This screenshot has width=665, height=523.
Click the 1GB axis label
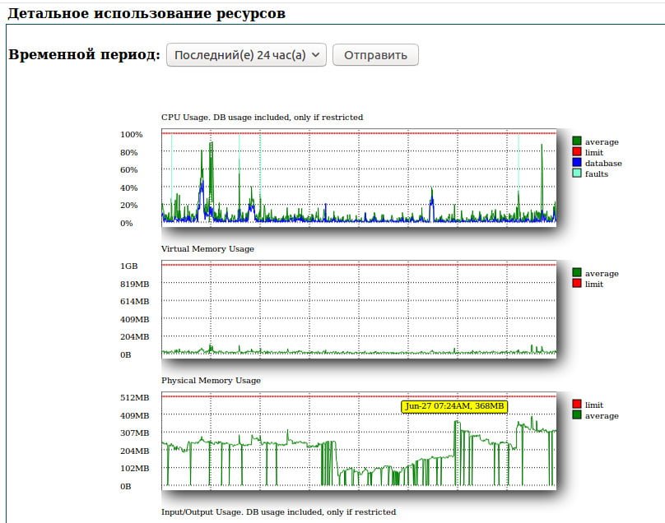point(129,266)
